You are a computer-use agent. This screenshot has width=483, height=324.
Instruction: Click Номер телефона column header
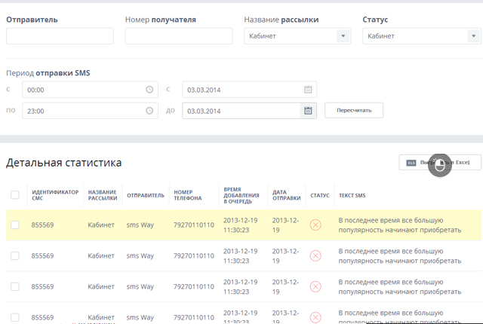pos(188,195)
